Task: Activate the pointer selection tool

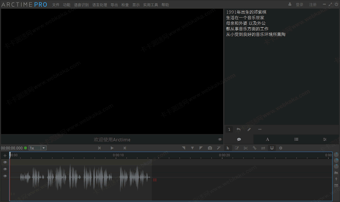Action: pyautogui.click(x=228, y=148)
